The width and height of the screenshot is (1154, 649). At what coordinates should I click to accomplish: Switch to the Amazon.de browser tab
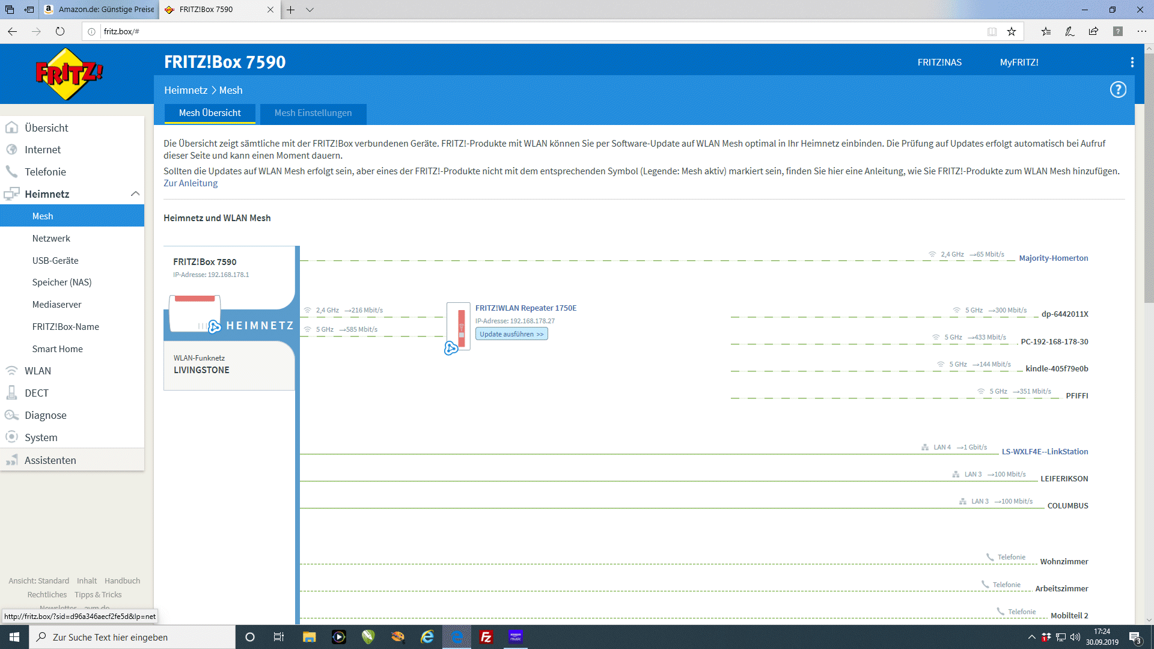click(100, 10)
